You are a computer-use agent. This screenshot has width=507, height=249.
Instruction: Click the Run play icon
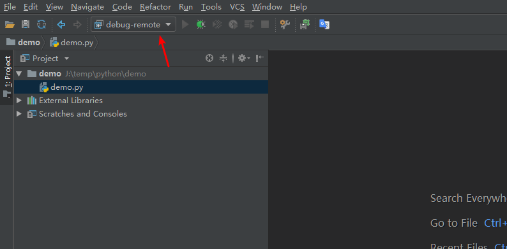pyautogui.click(x=185, y=24)
